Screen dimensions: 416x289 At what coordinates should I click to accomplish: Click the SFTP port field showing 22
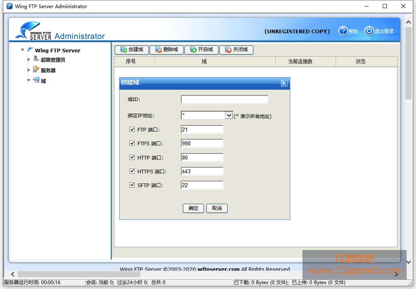(x=202, y=185)
